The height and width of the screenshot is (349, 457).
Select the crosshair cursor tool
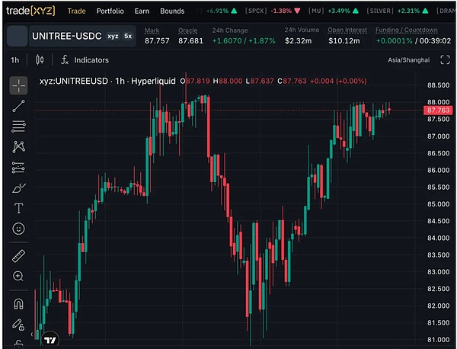(x=18, y=85)
